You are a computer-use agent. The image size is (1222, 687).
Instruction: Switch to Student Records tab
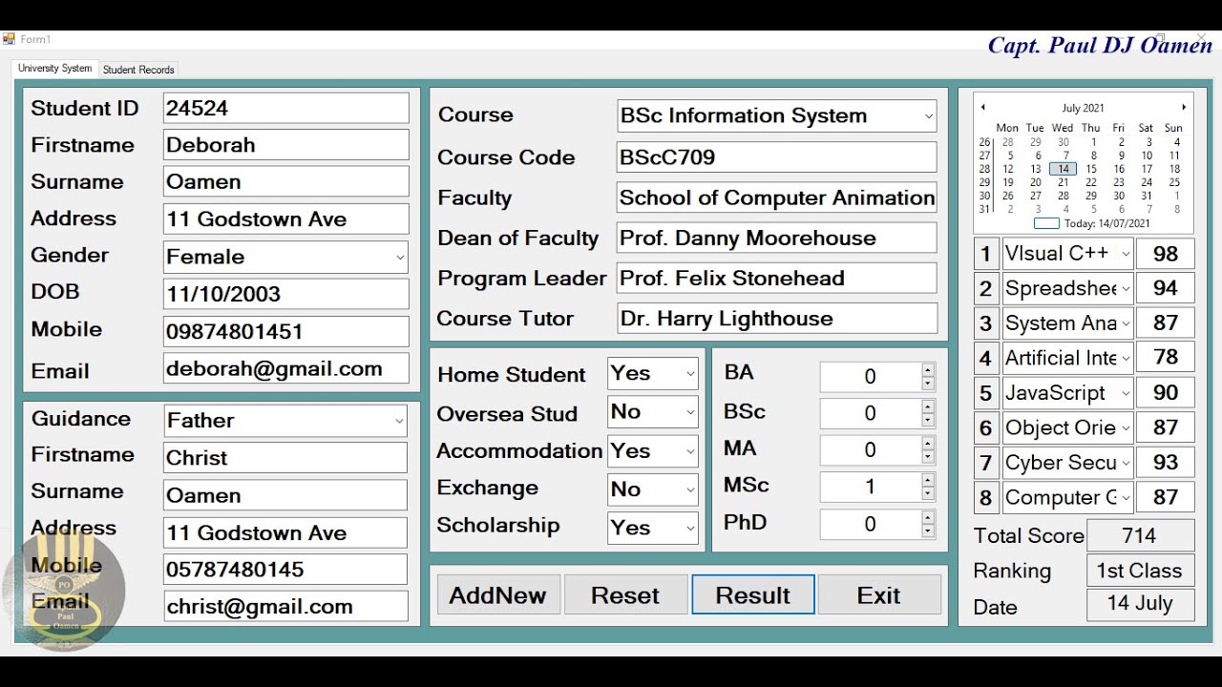(138, 70)
